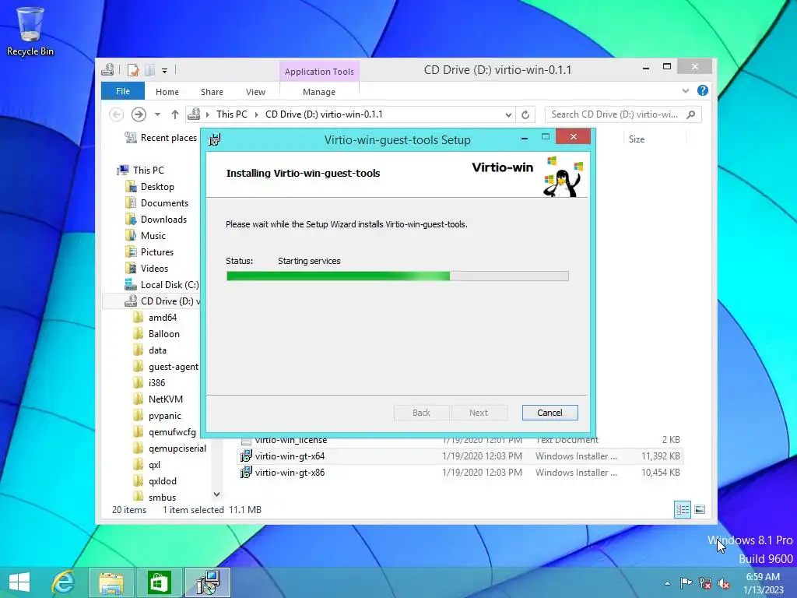Click the Explorer help question mark icon
The width and height of the screenshot is (797, 598).
pos(703,90)
